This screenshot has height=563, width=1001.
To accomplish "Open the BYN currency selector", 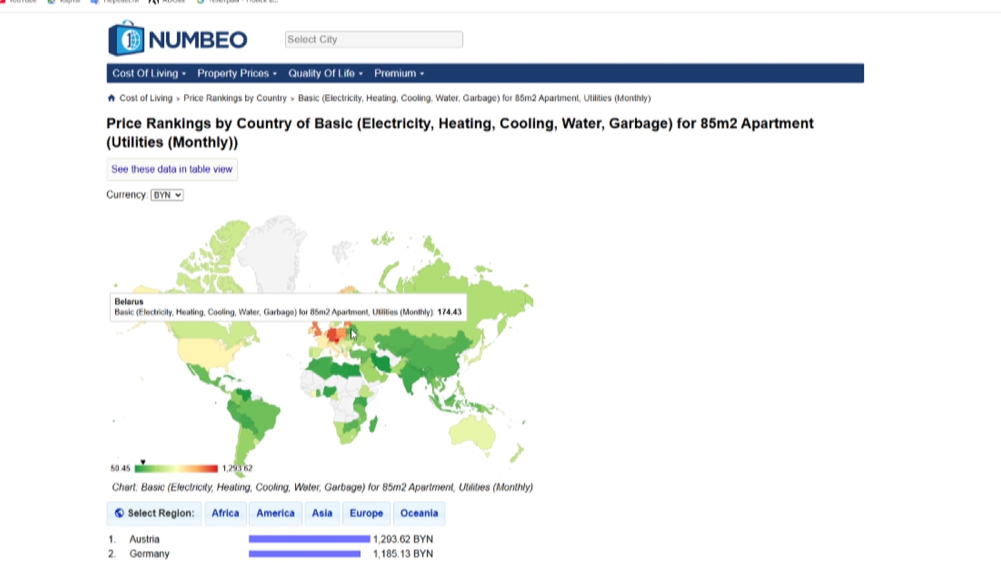I will tap(167, 195).
